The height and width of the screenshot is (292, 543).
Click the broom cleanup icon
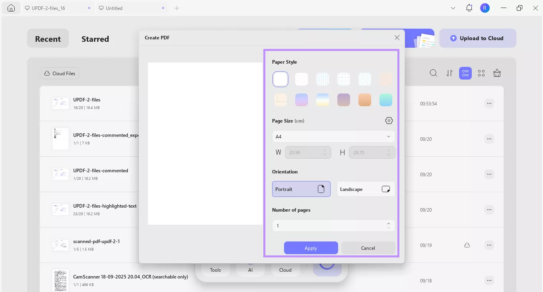[x=497, y=73]
